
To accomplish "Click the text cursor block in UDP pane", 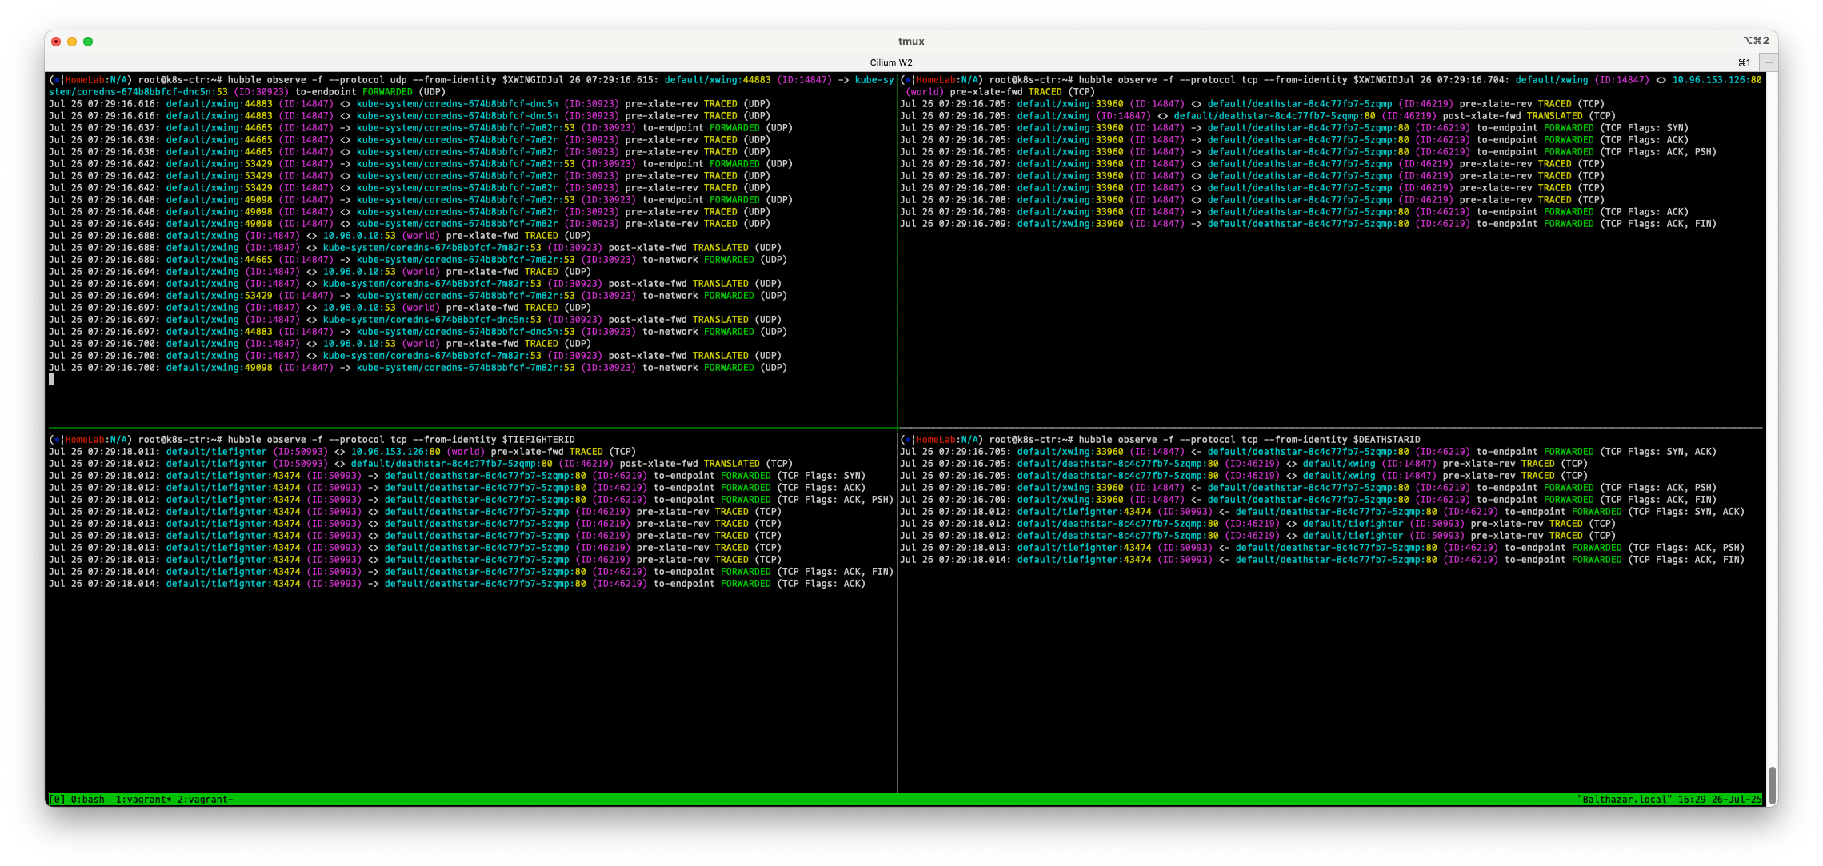I will pos(52,380).
